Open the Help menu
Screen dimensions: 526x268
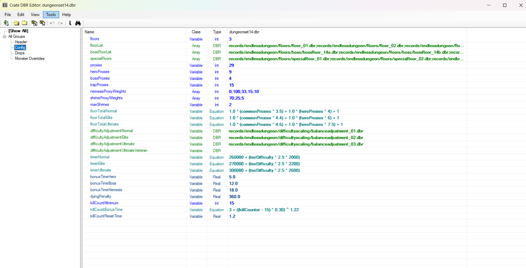(67, 15)
